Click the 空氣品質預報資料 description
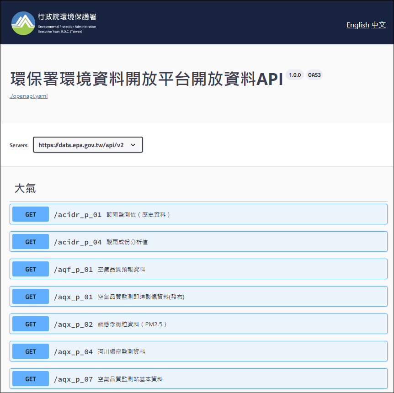Image resolution: width=394 pixels, height=393 pixels. click(x=122, y=269)
